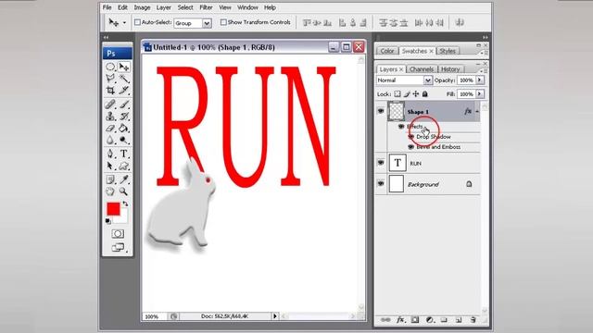Open the File menu
Screen dimensions: 593x333
point(107,7)
